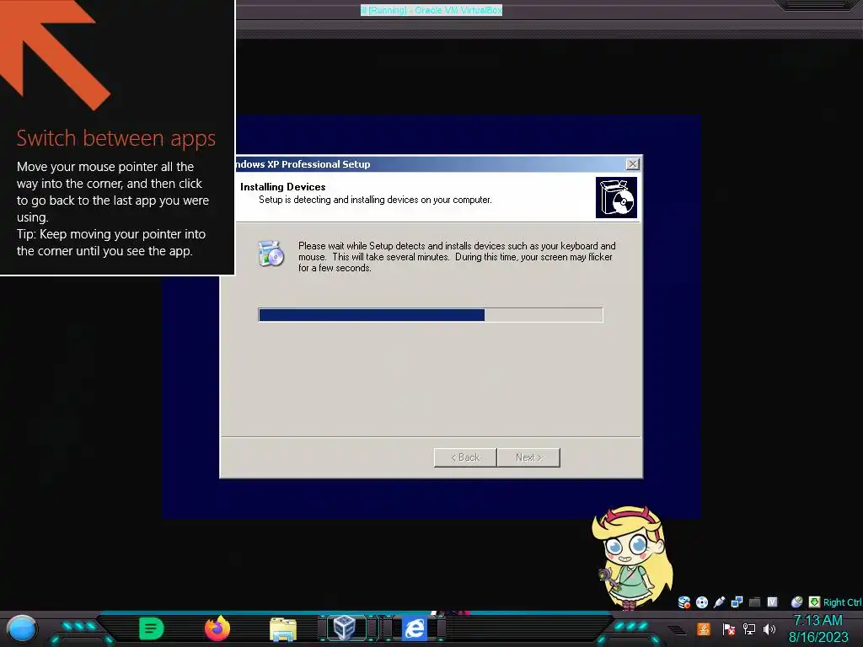This screenshot has height=647, width=863.
Task: Open the Java update tray icon
Action: [704, 628]
